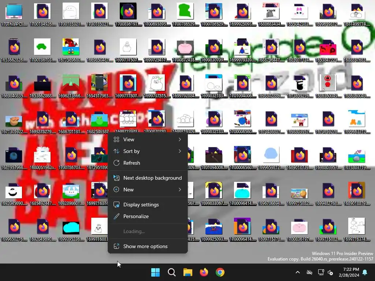Select desktop file 1699482768
The height and width of the screenshot is (281, 375).
[x=328, y=194]
